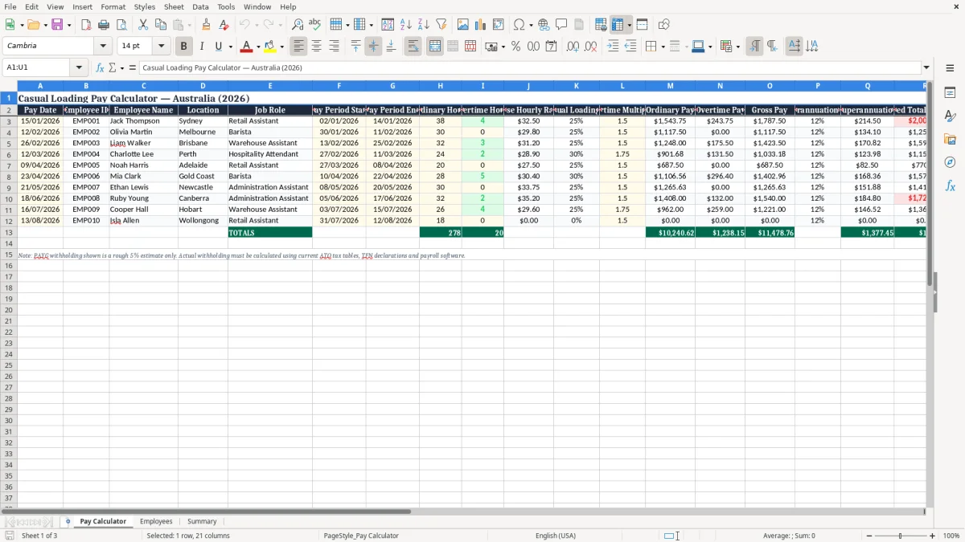The width and height of the screenshot is (965, 542).
Task: Toggle Italic formatting button
Action: (202, 47)
